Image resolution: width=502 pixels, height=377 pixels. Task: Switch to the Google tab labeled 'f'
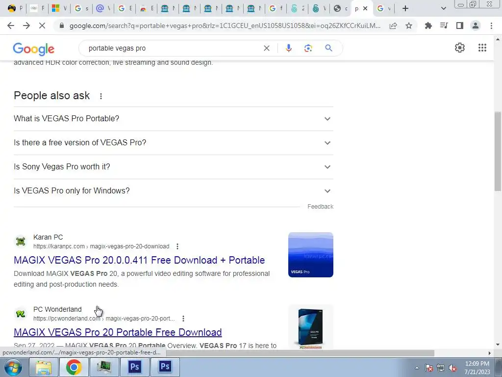click(x=276, y=9)
